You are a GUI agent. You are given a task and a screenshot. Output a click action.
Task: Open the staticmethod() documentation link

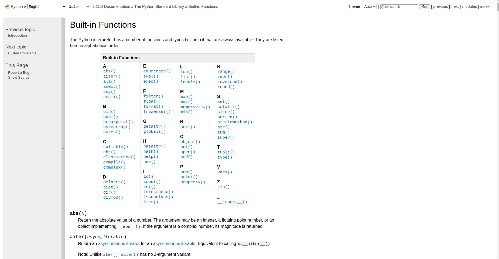click(234, 122)
